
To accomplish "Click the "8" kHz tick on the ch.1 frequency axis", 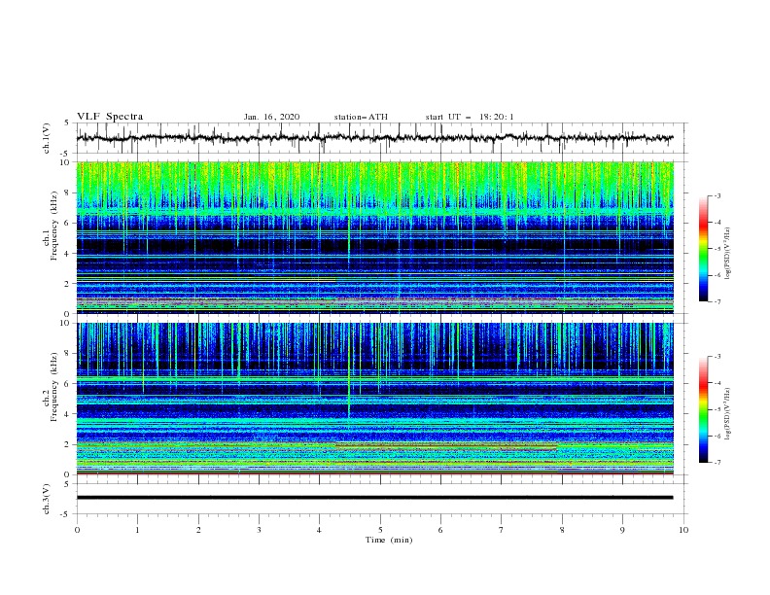I will (x=67, y=192).
